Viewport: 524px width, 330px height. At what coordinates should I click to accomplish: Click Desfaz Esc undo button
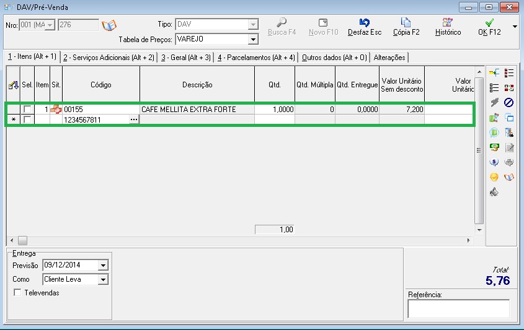tap(365, 27)
